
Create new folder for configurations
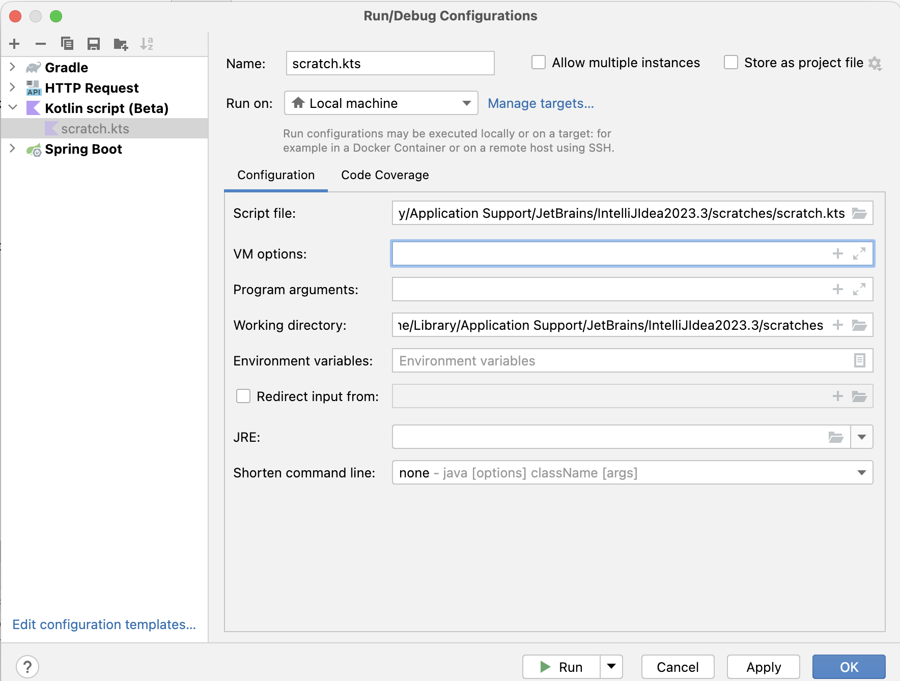(121, 44)
